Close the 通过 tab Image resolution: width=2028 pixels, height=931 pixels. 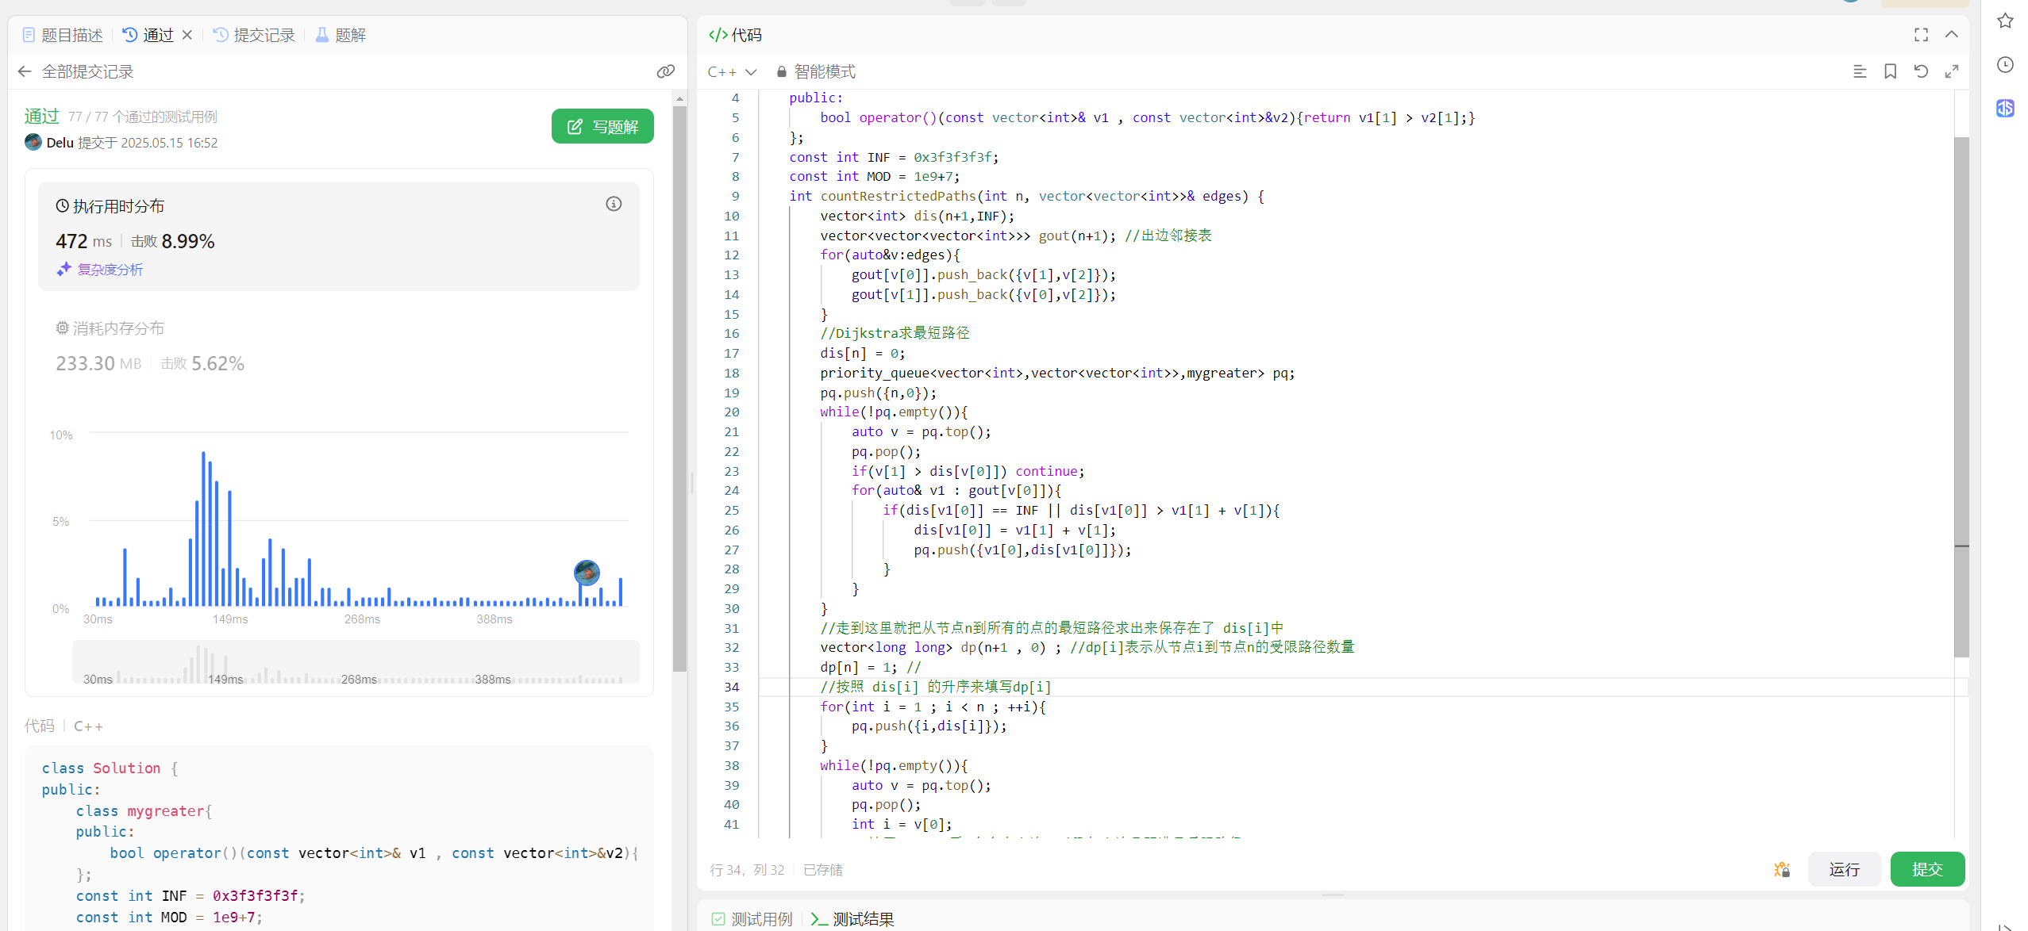[187, 35]
